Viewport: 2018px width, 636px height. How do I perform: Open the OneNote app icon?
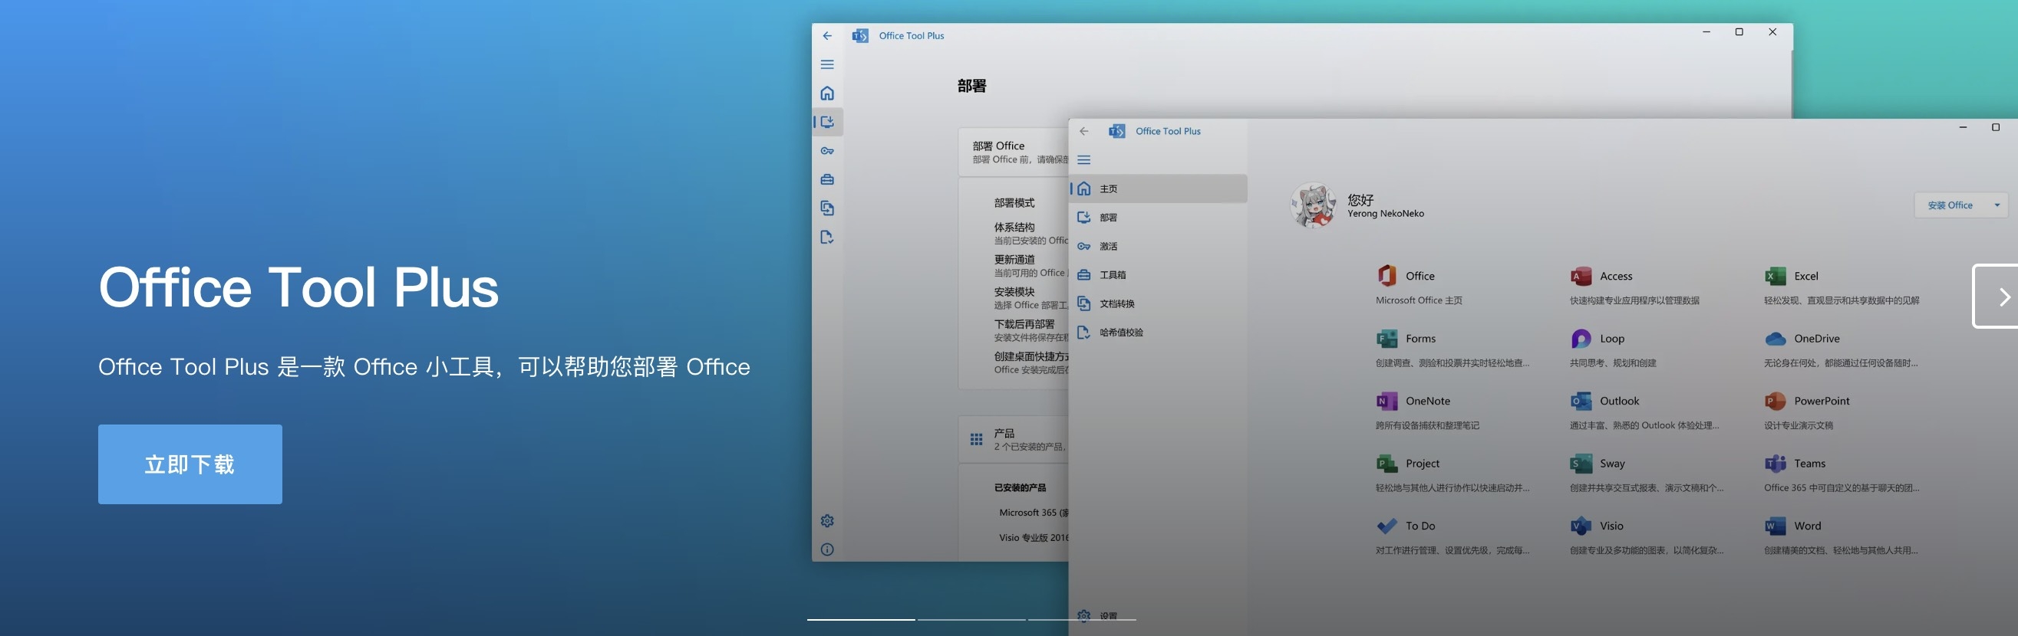pyautogui.click(x=1387, y=401)
